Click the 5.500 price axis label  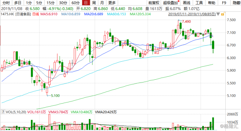point(231,83)
